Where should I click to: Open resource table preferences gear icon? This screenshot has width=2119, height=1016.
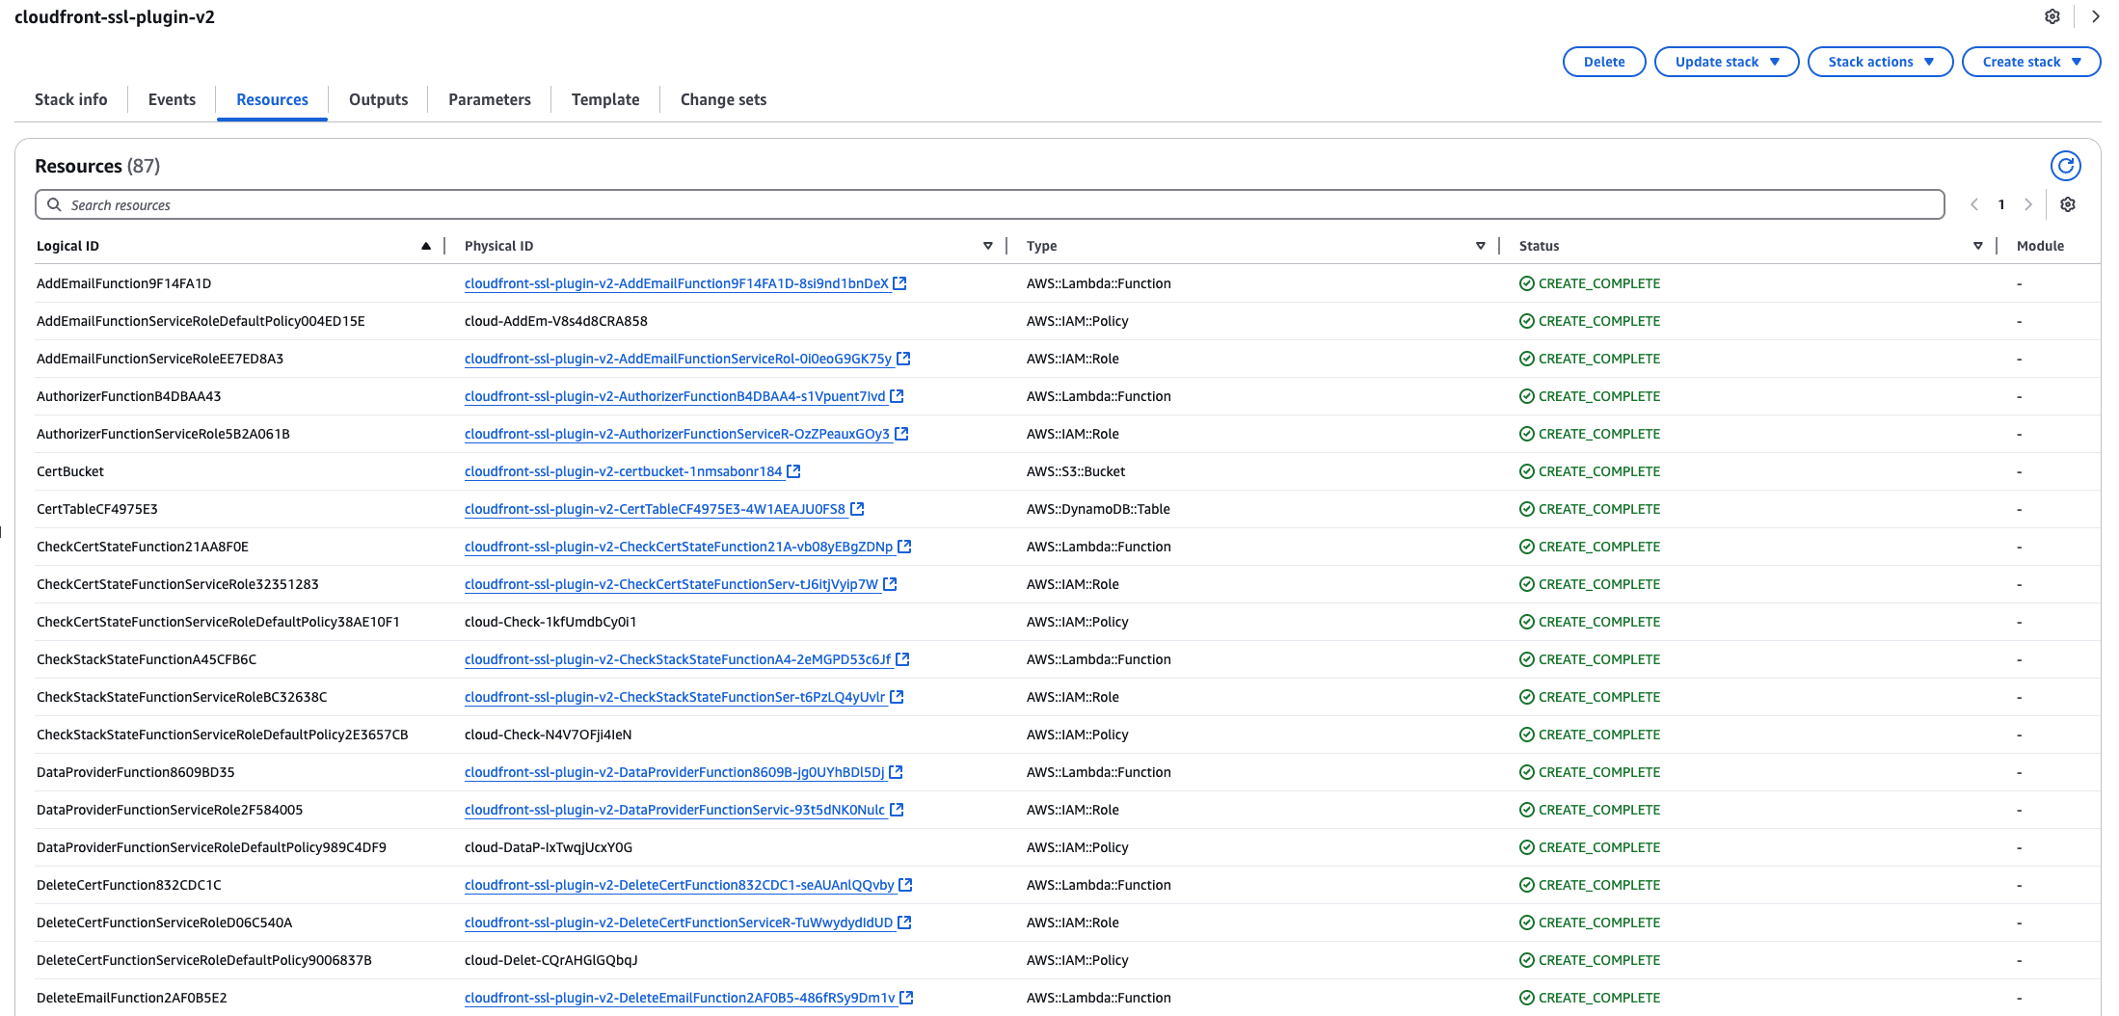[2068, 204]
